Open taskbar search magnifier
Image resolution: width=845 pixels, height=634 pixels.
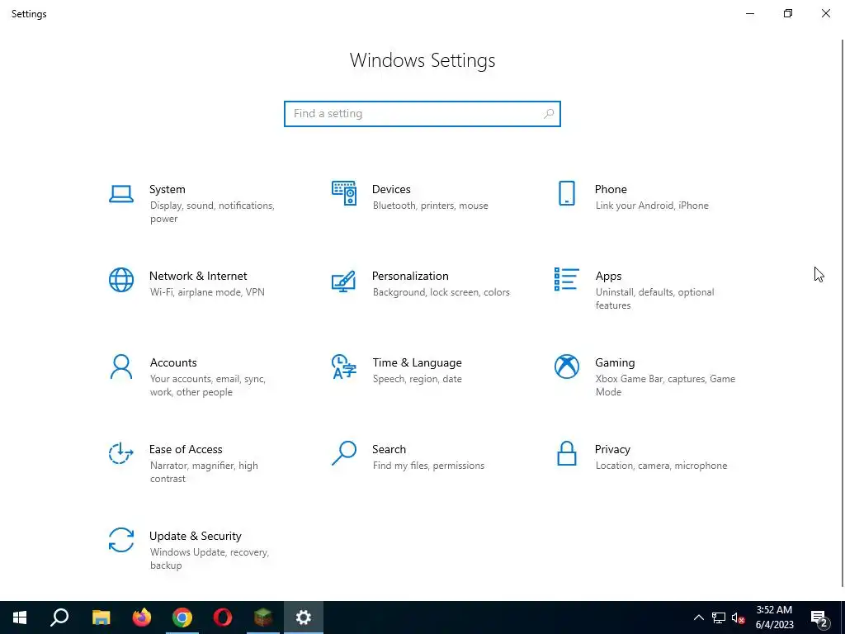point(59,617)
